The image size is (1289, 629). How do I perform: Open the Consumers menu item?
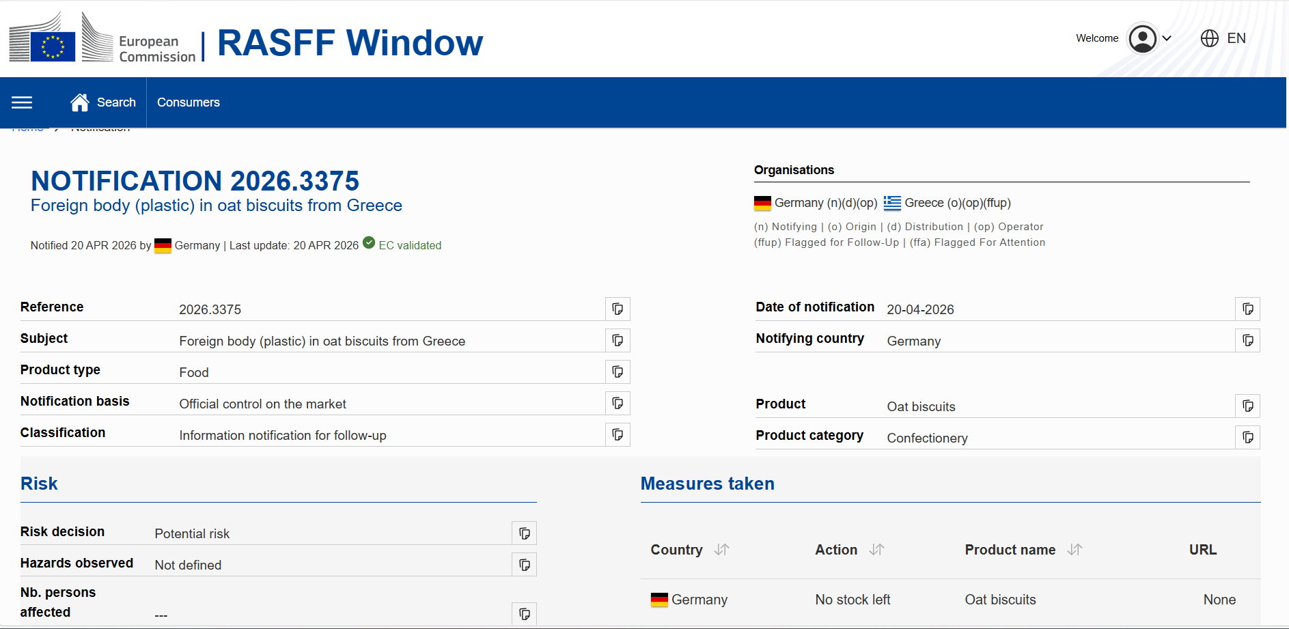tap(189, 102)
